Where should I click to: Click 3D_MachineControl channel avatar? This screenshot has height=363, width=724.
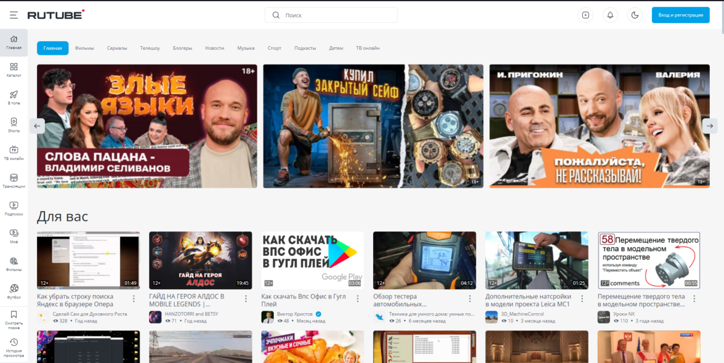tap(491, 317)
